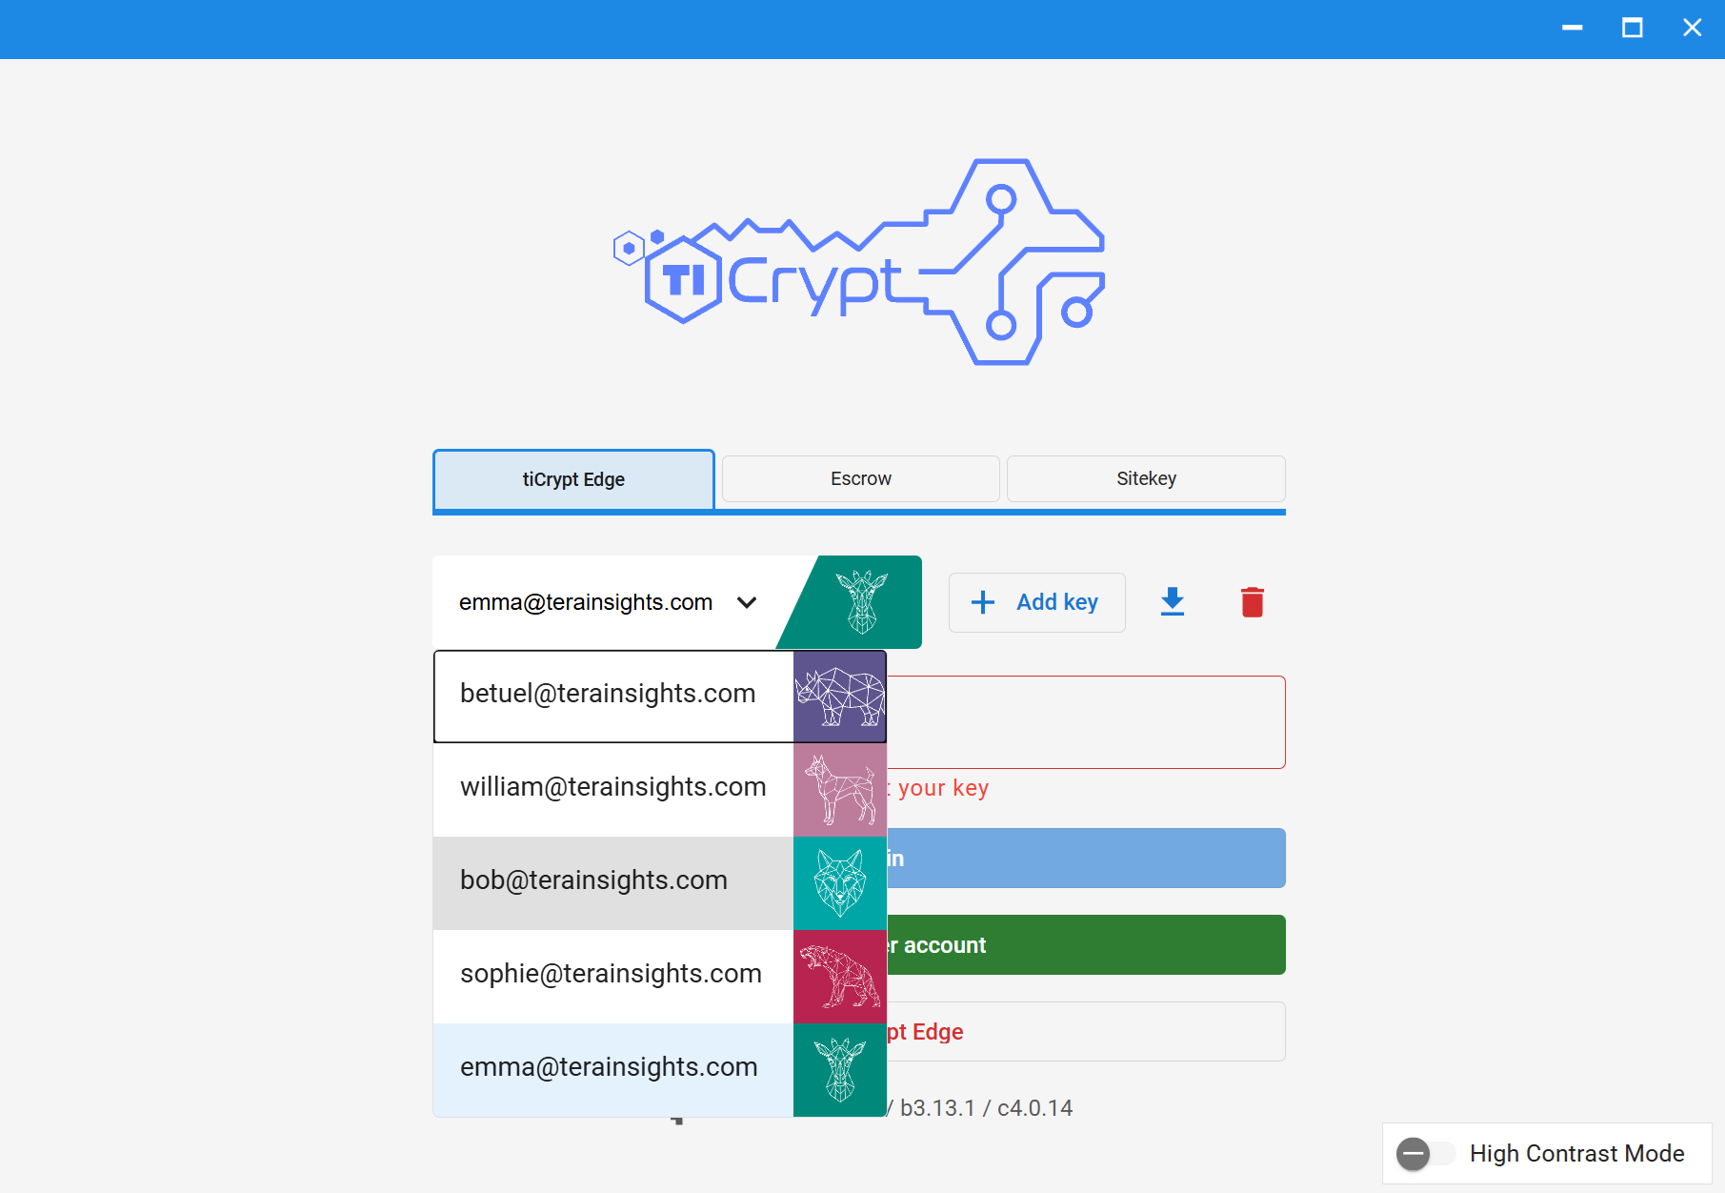Select the tiCrypt Edge tab
Image resolution: width=1725 pixels, height=1193 pixels.
(x=573, y=479)
